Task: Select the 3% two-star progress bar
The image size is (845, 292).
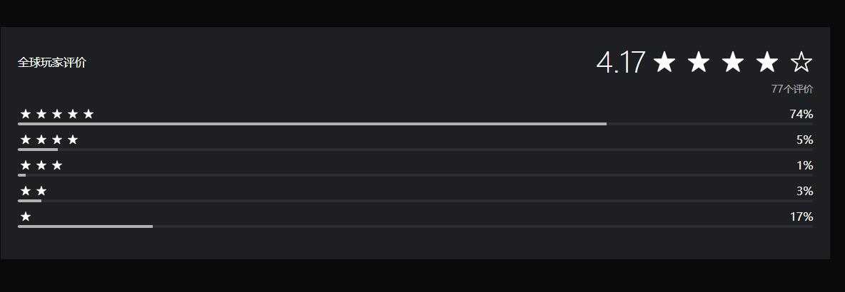Action: click(415, 201)
